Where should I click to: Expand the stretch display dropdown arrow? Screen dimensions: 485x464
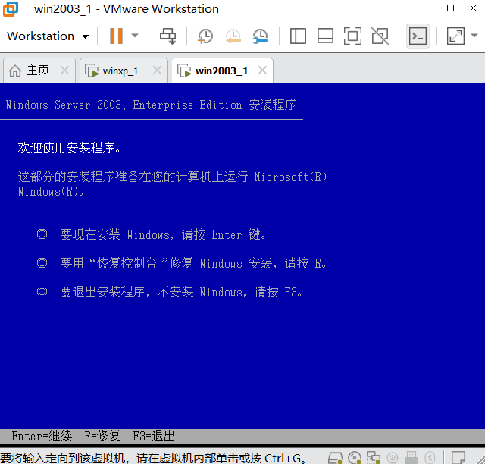474,36
